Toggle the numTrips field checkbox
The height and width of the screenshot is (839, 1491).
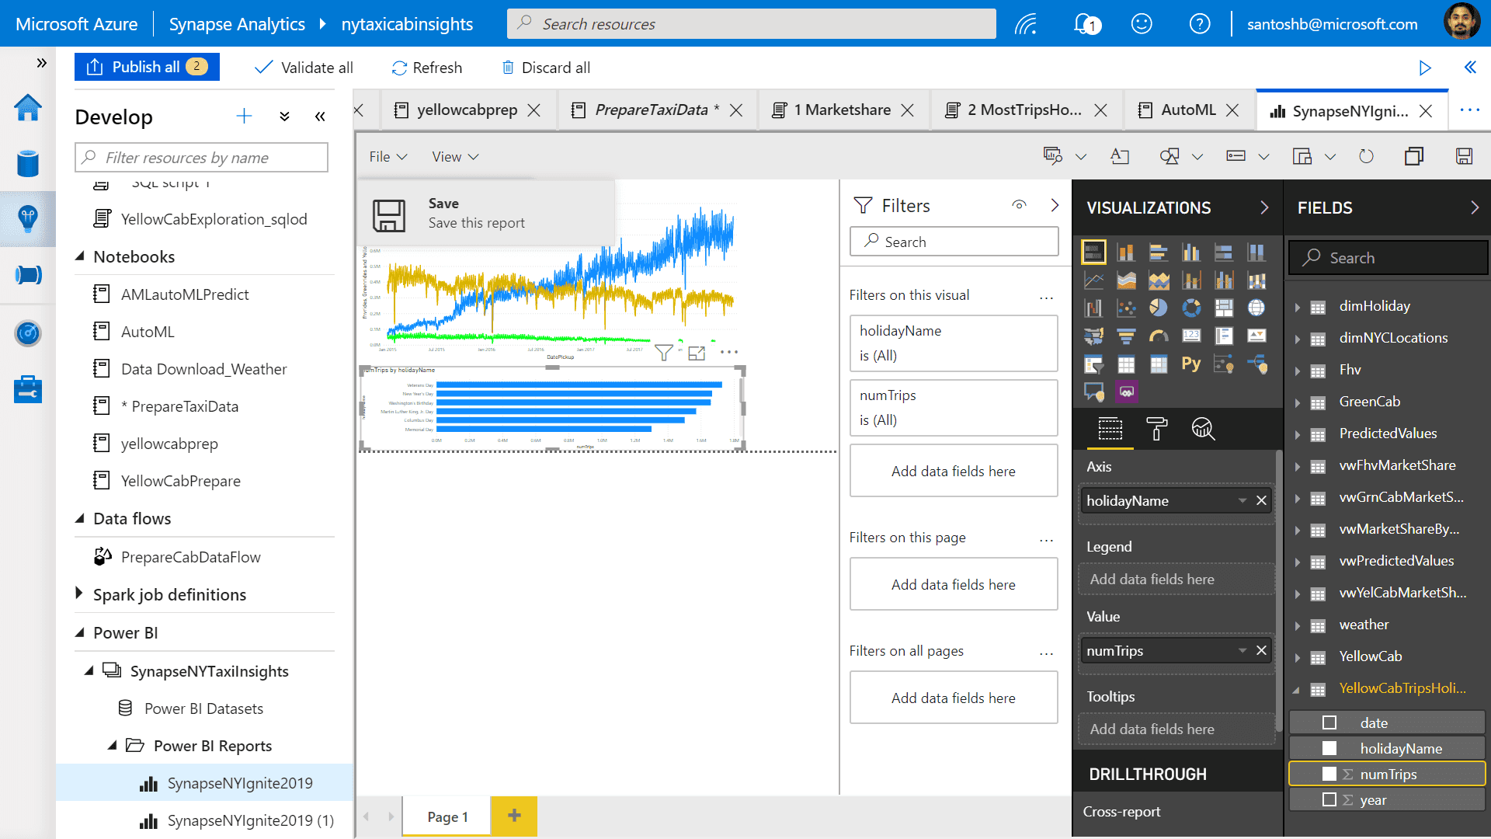click(x=1329, y=775)
